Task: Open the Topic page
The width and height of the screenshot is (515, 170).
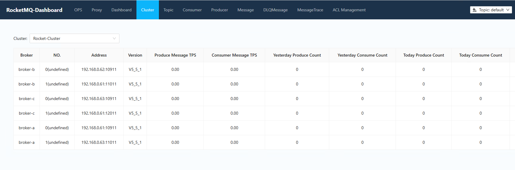Action: (168, 10)
